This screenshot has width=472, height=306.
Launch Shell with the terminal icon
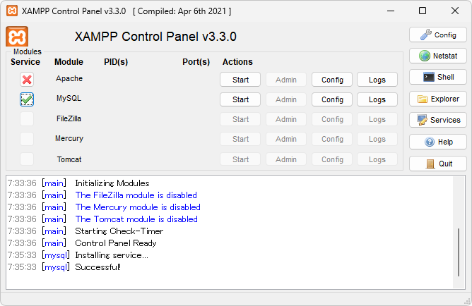[437, 77]
